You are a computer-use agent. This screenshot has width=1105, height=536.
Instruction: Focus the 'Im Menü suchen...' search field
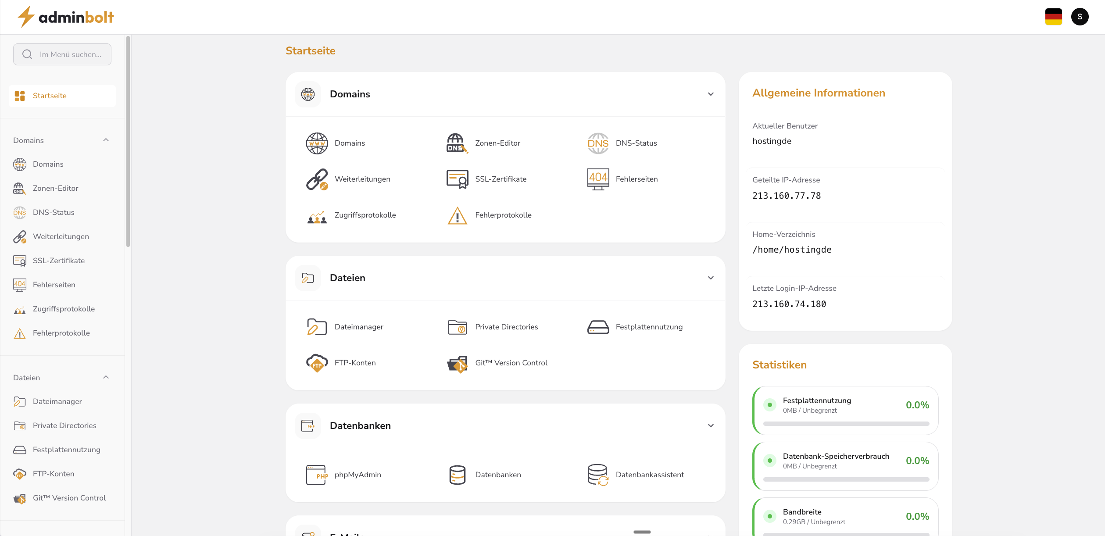tap(70, 54)
